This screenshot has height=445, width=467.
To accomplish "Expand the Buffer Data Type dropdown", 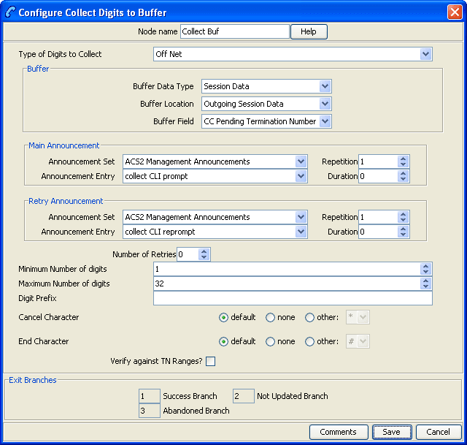I will (x=325, y=86).
